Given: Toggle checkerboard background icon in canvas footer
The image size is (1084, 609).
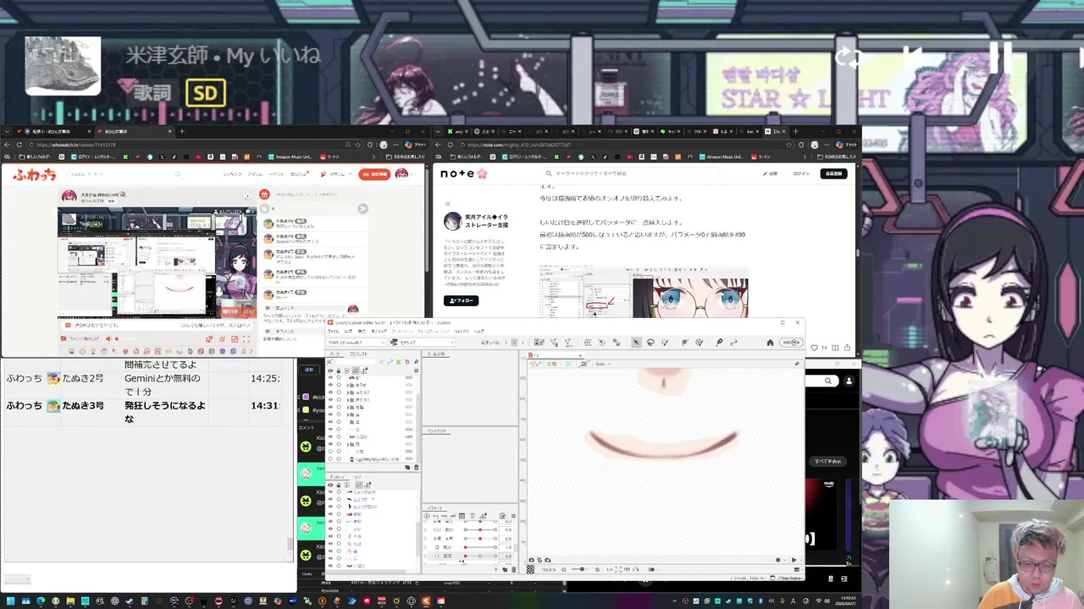Looking at the screenshot, I should (530, 569).
